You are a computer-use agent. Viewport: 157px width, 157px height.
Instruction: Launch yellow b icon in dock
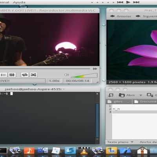click(x=111, y=150)
